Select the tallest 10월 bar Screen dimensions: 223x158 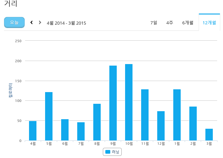tap(129, 102)
